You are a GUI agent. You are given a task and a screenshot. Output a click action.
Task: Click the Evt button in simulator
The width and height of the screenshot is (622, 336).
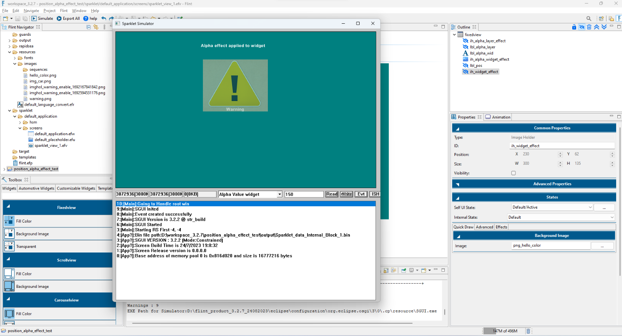click(361, 194)
